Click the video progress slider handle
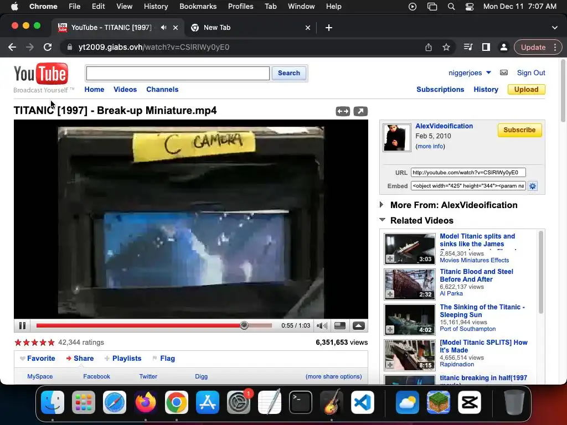Image resolution: width=567 pixels, height=425 pixels. [x=244, y=325]
